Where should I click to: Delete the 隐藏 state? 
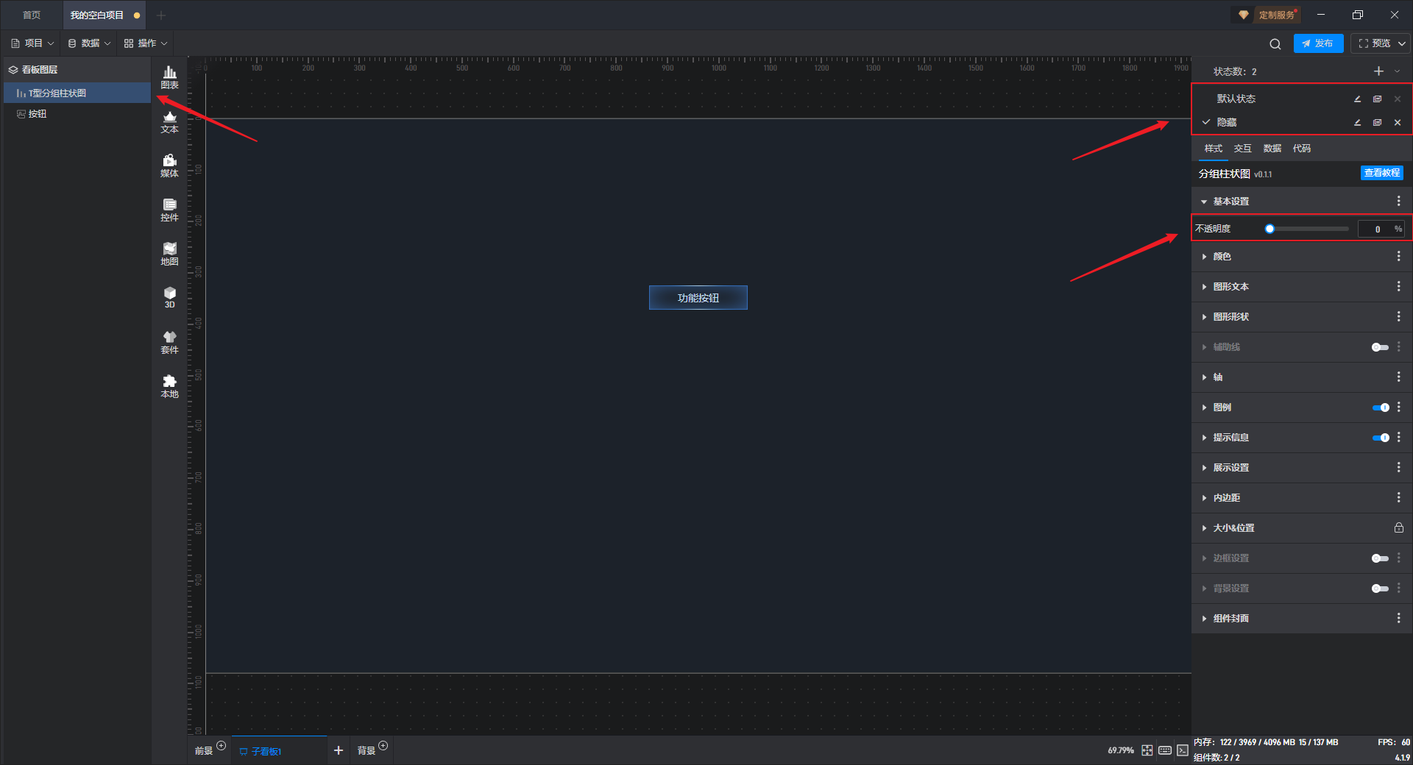[1398, 123]
